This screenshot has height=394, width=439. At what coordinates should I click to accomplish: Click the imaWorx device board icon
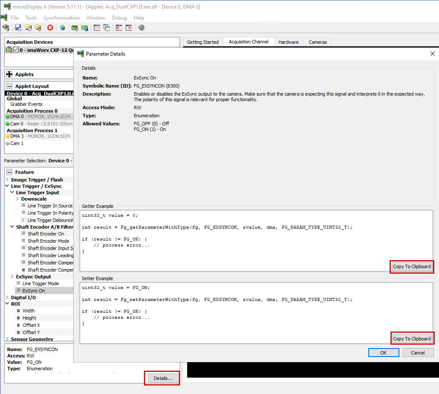coord(9,50)
